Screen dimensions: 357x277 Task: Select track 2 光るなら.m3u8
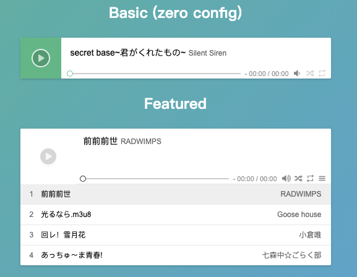point(176,215)
